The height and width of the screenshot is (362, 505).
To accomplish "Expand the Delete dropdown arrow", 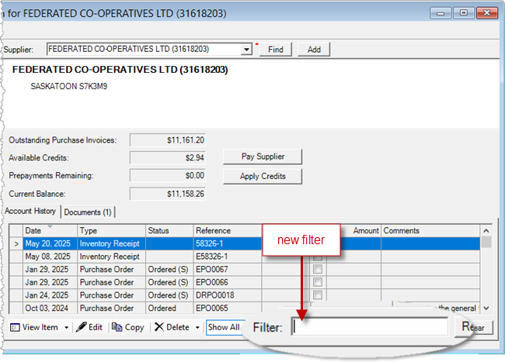I will pyautogui.click(x=197, y=328).
